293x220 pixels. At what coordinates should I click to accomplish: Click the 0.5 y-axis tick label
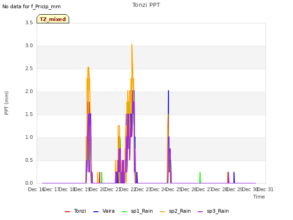29,160
